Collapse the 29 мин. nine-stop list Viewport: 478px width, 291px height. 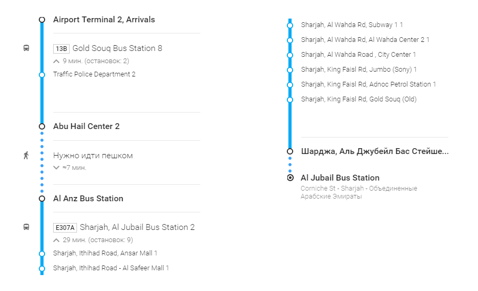pyautogui.click(x=57, y=240)
